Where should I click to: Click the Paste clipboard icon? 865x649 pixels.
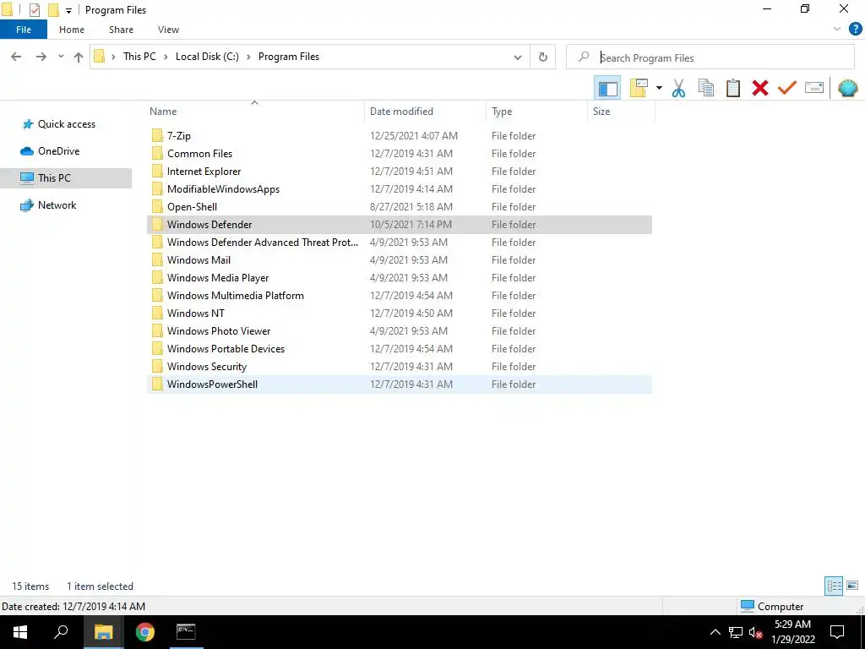tap(733, 88)
